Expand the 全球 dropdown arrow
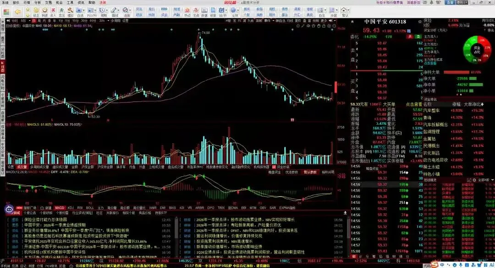Screen dimensions: 495x268 pos(238,11)
